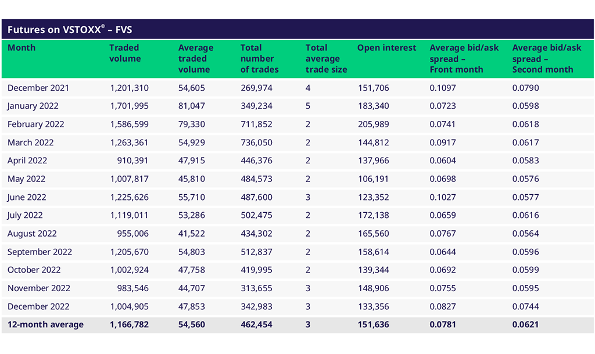
Task: Select February 2022 open interest 205,989
Action: tap(373, 124)
